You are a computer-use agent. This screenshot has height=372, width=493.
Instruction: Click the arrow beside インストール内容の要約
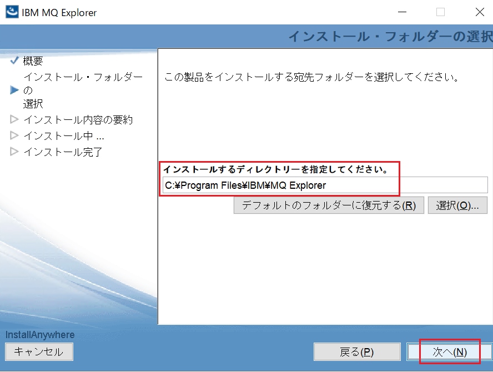point(14,119)
